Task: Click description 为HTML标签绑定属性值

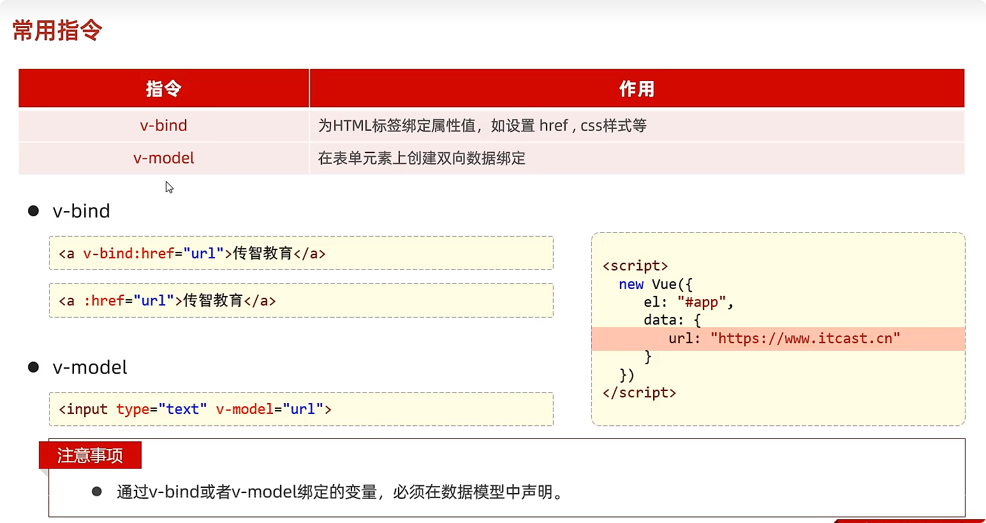Action: (x=483, y=125)
